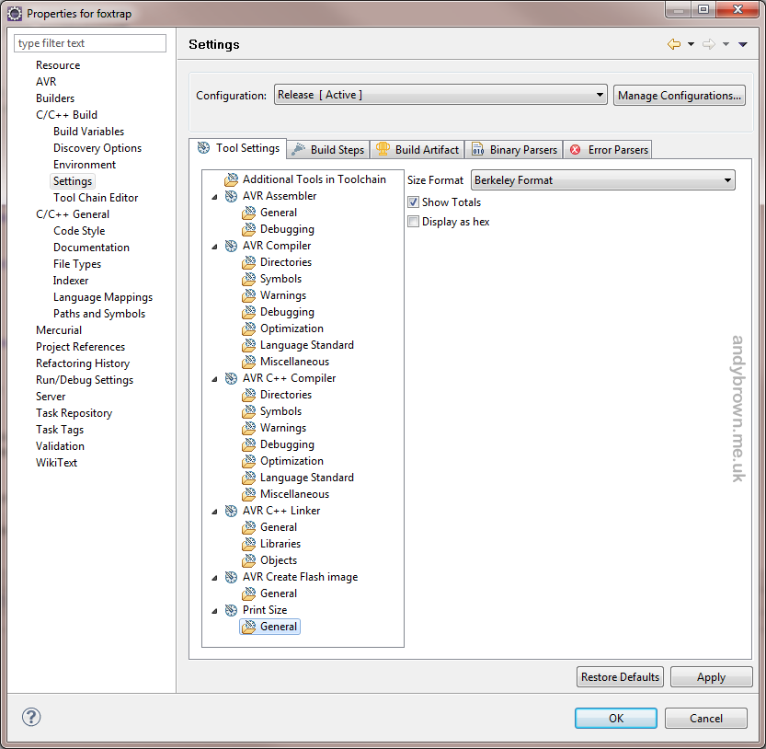Enable the Display as hex option

coord(413,221)
